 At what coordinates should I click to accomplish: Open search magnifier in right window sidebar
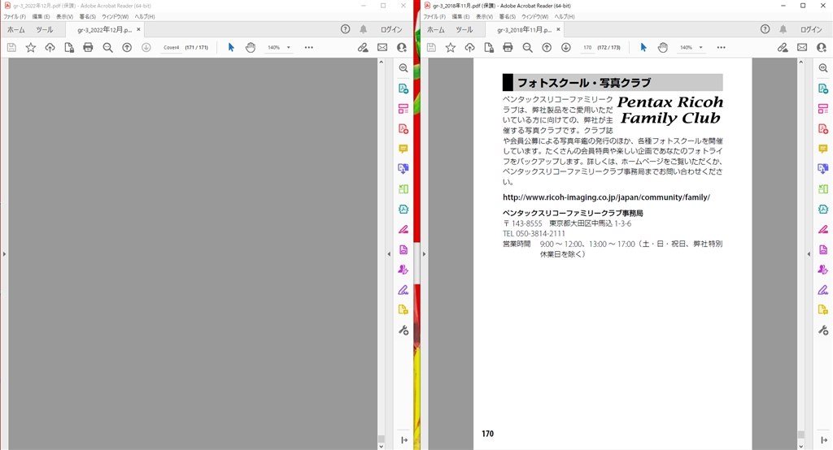tap(823, 68)
